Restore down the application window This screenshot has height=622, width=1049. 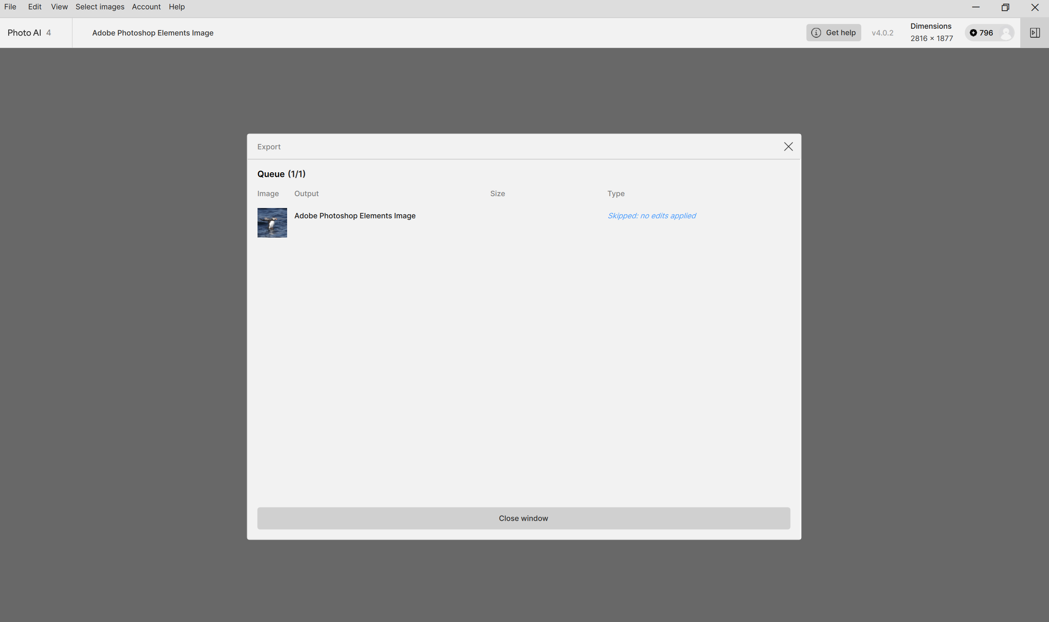pyautogui.click(x=1005, y=7)
